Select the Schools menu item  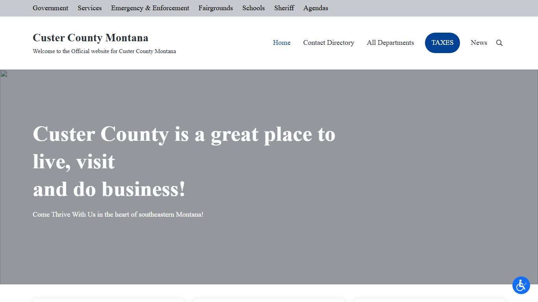[x=253, y=8]
